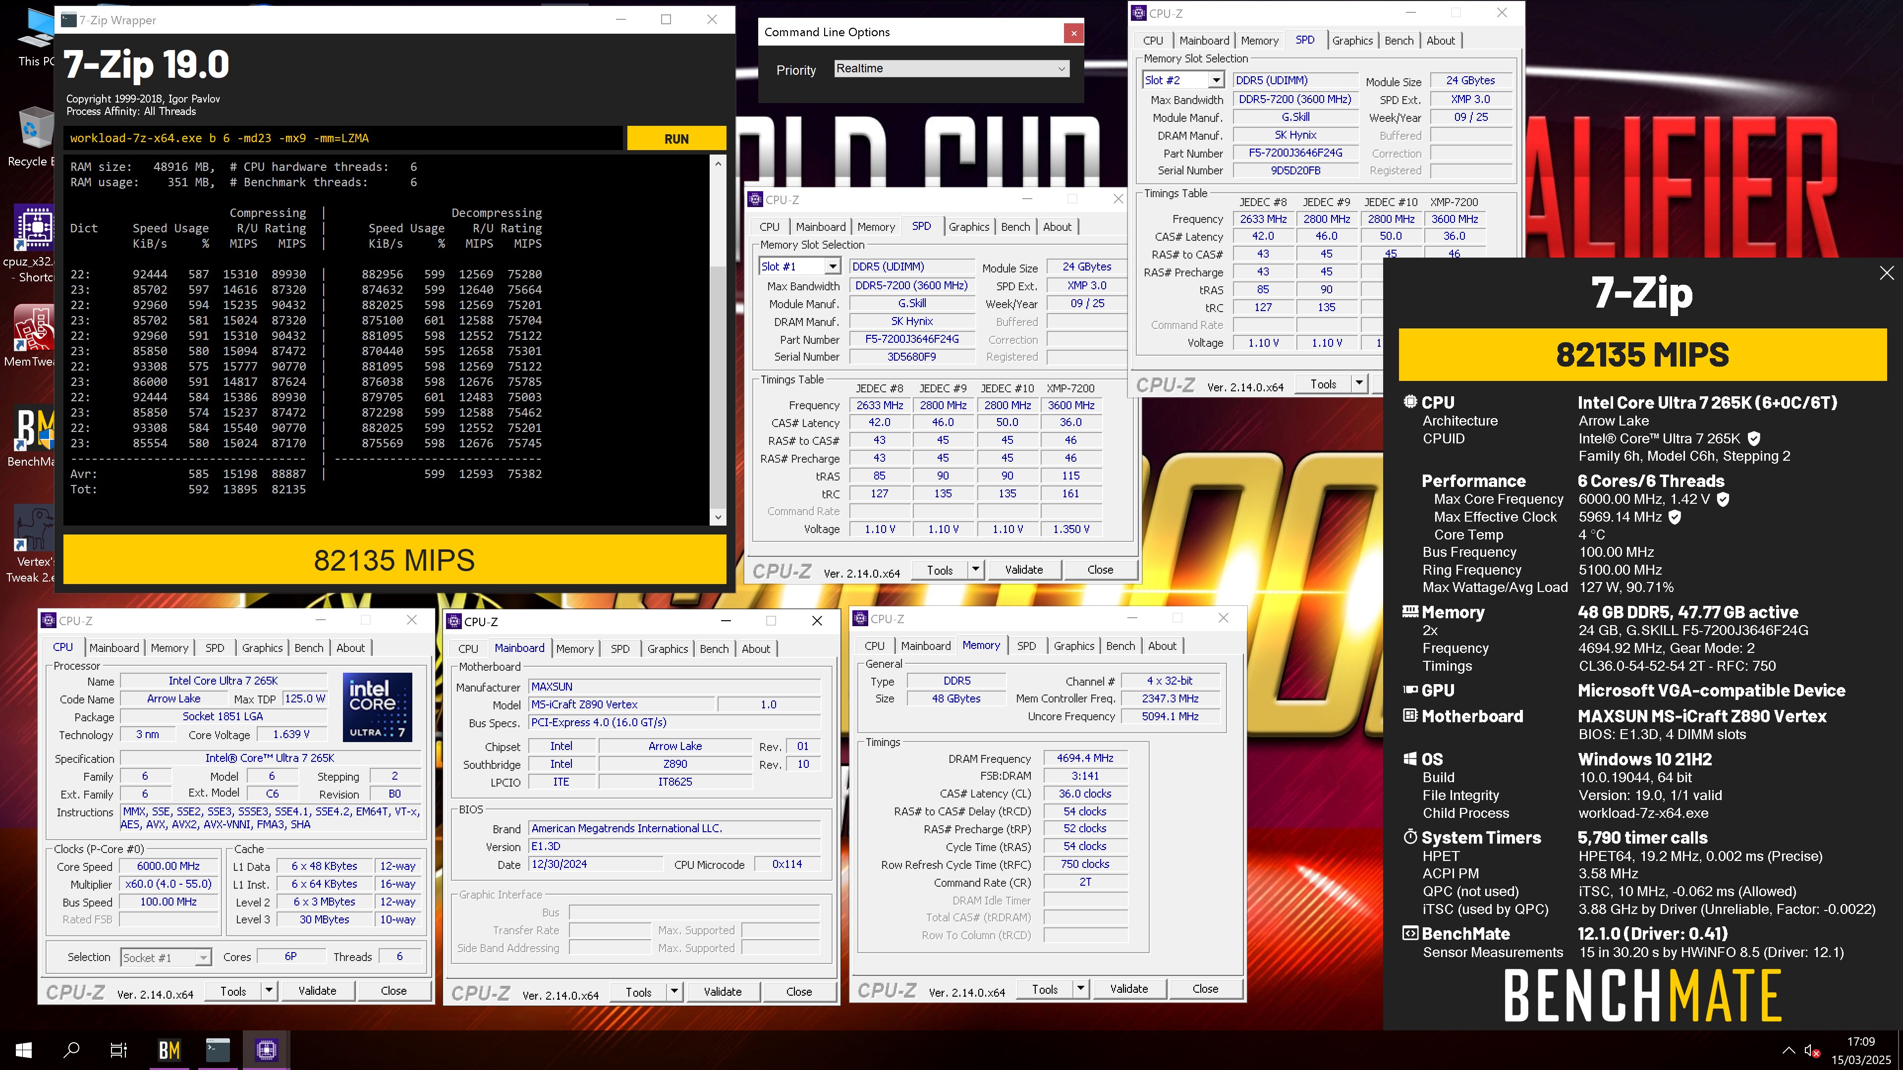This screenshot has width=1903, height=1070.
Task: Click the Memory section icon in BenchMate
Action: 1409,611
